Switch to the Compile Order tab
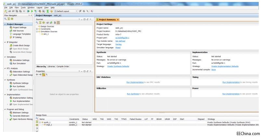 [63, 67]
